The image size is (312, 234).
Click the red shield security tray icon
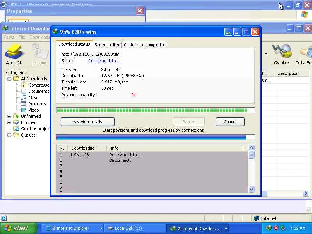pos(276,228)
